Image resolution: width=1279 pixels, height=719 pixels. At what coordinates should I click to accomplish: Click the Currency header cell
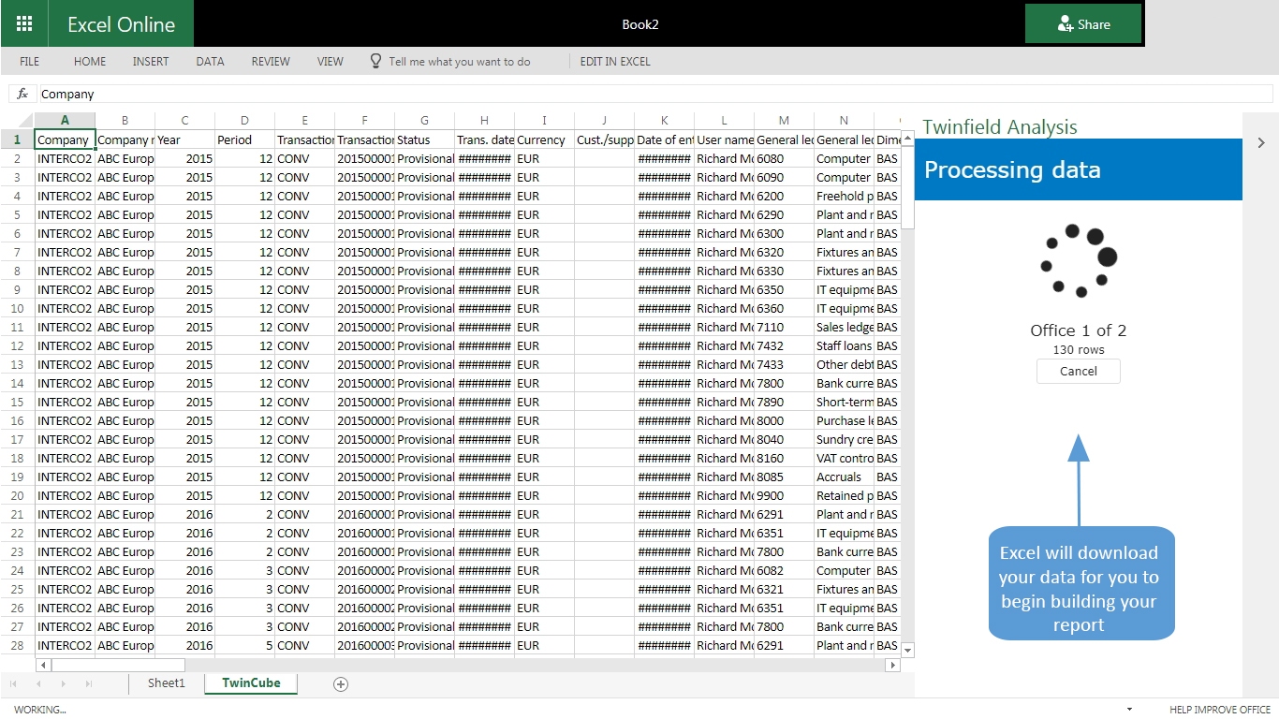(x=544, y=139)
